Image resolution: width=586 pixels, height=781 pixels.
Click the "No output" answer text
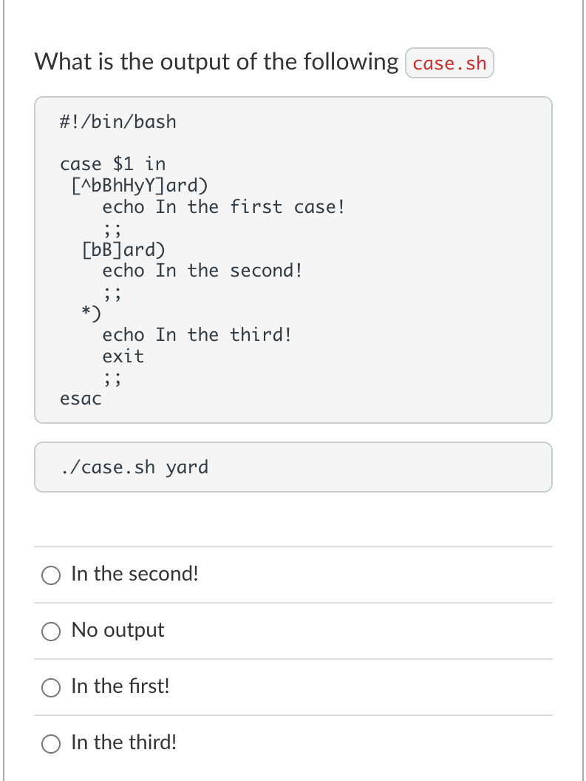coord(117,630)
